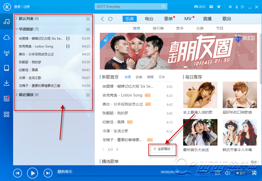Switch to the MV tab
This screenshot has width=262, height=181.
188,19
